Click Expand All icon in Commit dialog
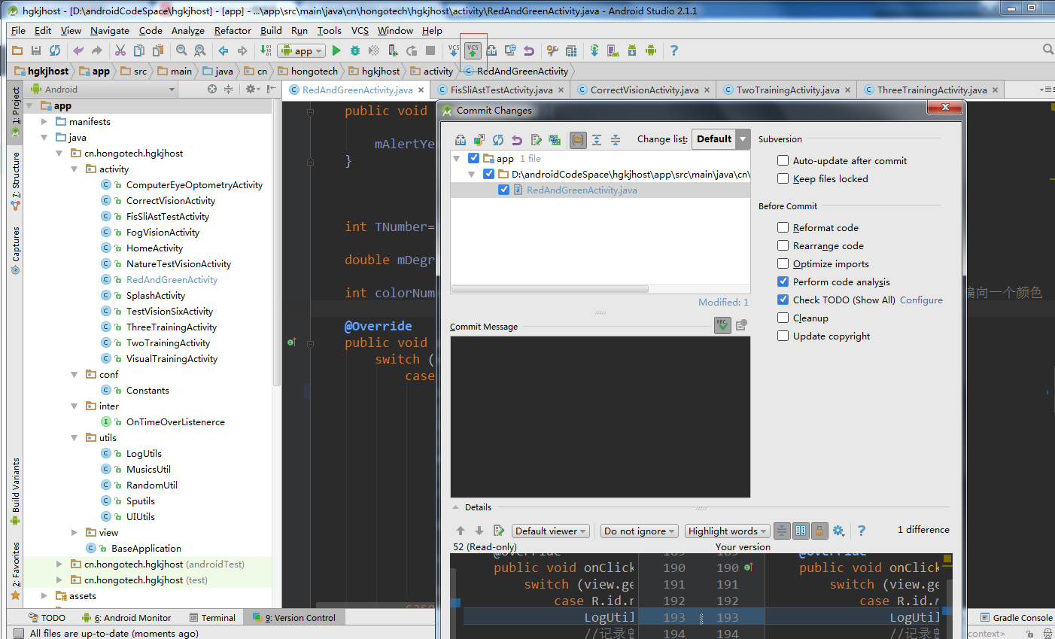This screenshot has width=1055, height=639. 597,140
